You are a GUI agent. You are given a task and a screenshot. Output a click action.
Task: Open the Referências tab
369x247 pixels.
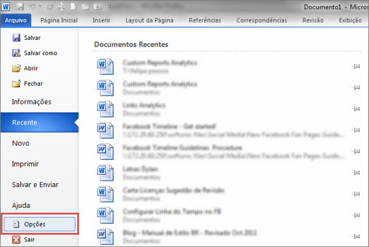point(205,20)
